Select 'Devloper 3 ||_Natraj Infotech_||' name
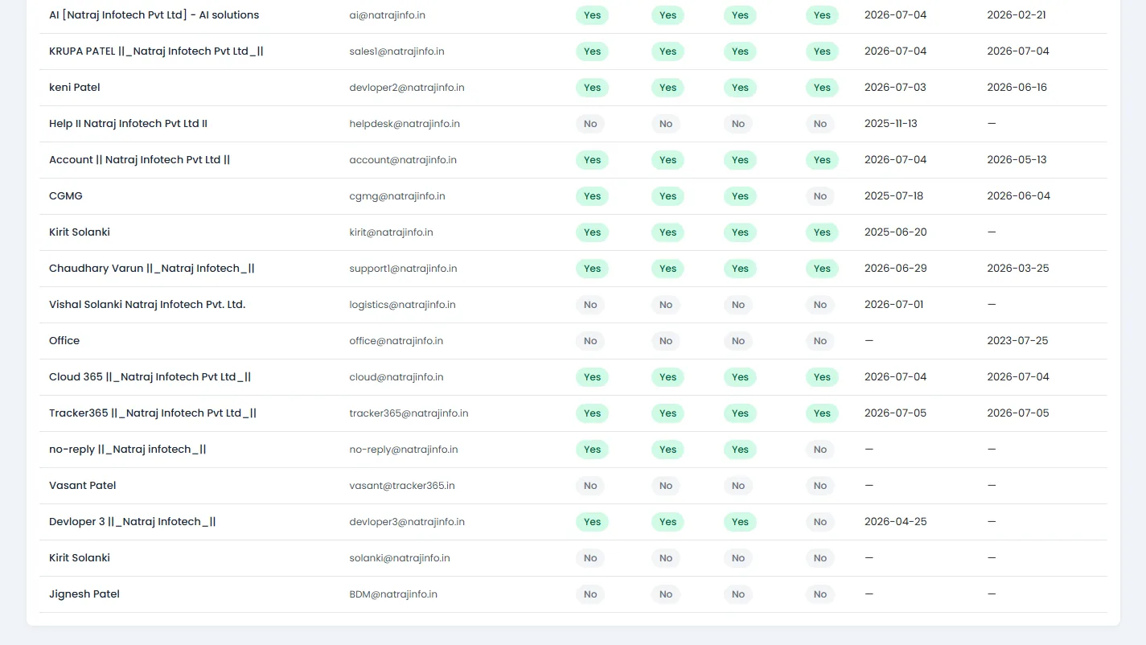The height and width of the screenshot is (645, 1146). [x=133, y=522]
